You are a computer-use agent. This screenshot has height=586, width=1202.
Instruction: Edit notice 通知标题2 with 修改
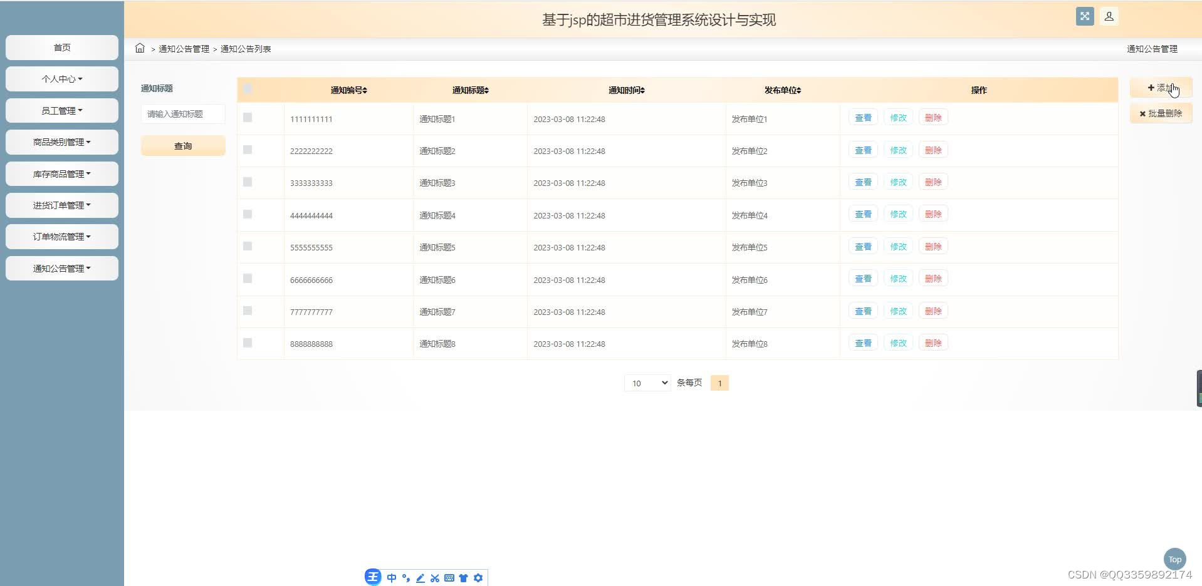click(898, 150)
